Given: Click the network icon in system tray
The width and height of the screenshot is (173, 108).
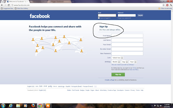Looking at the screenshot, I should point(158,106).
